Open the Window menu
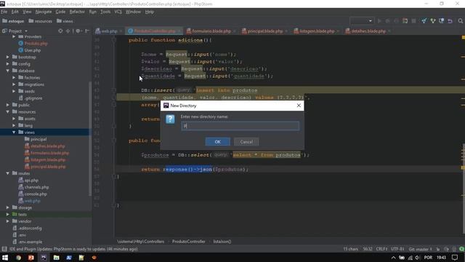 point(133,12)
